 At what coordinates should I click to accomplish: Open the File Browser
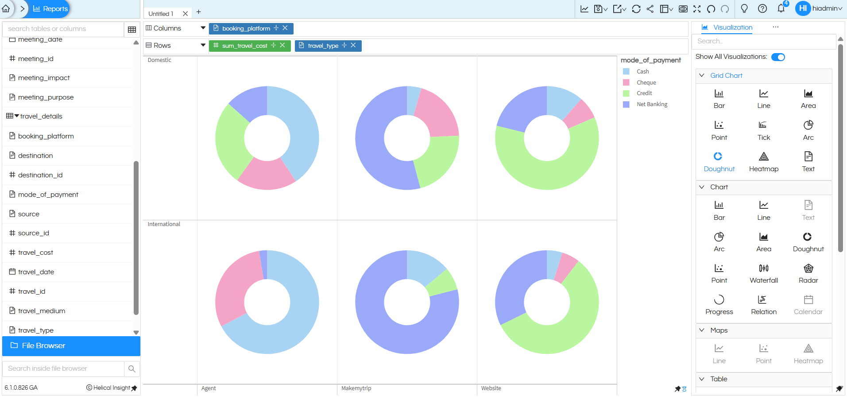(43, 345)
